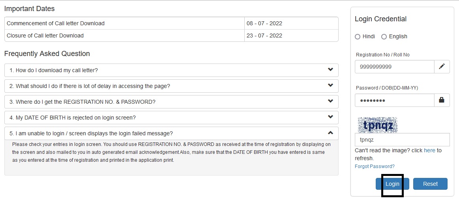
Task: Expand chevron for REGISTRATION NO. & PASSWORD question
Action: (x=330, y=101)
